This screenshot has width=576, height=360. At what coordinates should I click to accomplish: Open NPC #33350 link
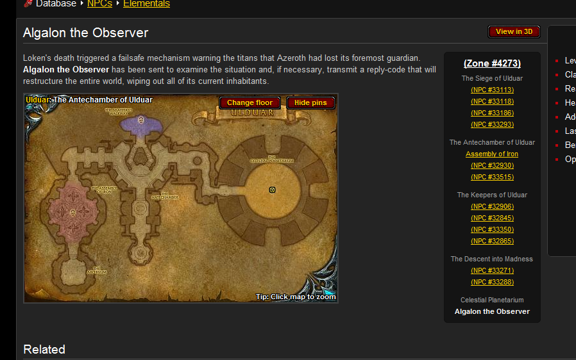(492, 229)
